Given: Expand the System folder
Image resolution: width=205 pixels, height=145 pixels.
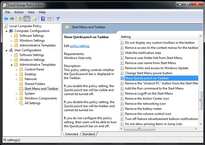Looking at the screenshot, I should tap(16, 94).
